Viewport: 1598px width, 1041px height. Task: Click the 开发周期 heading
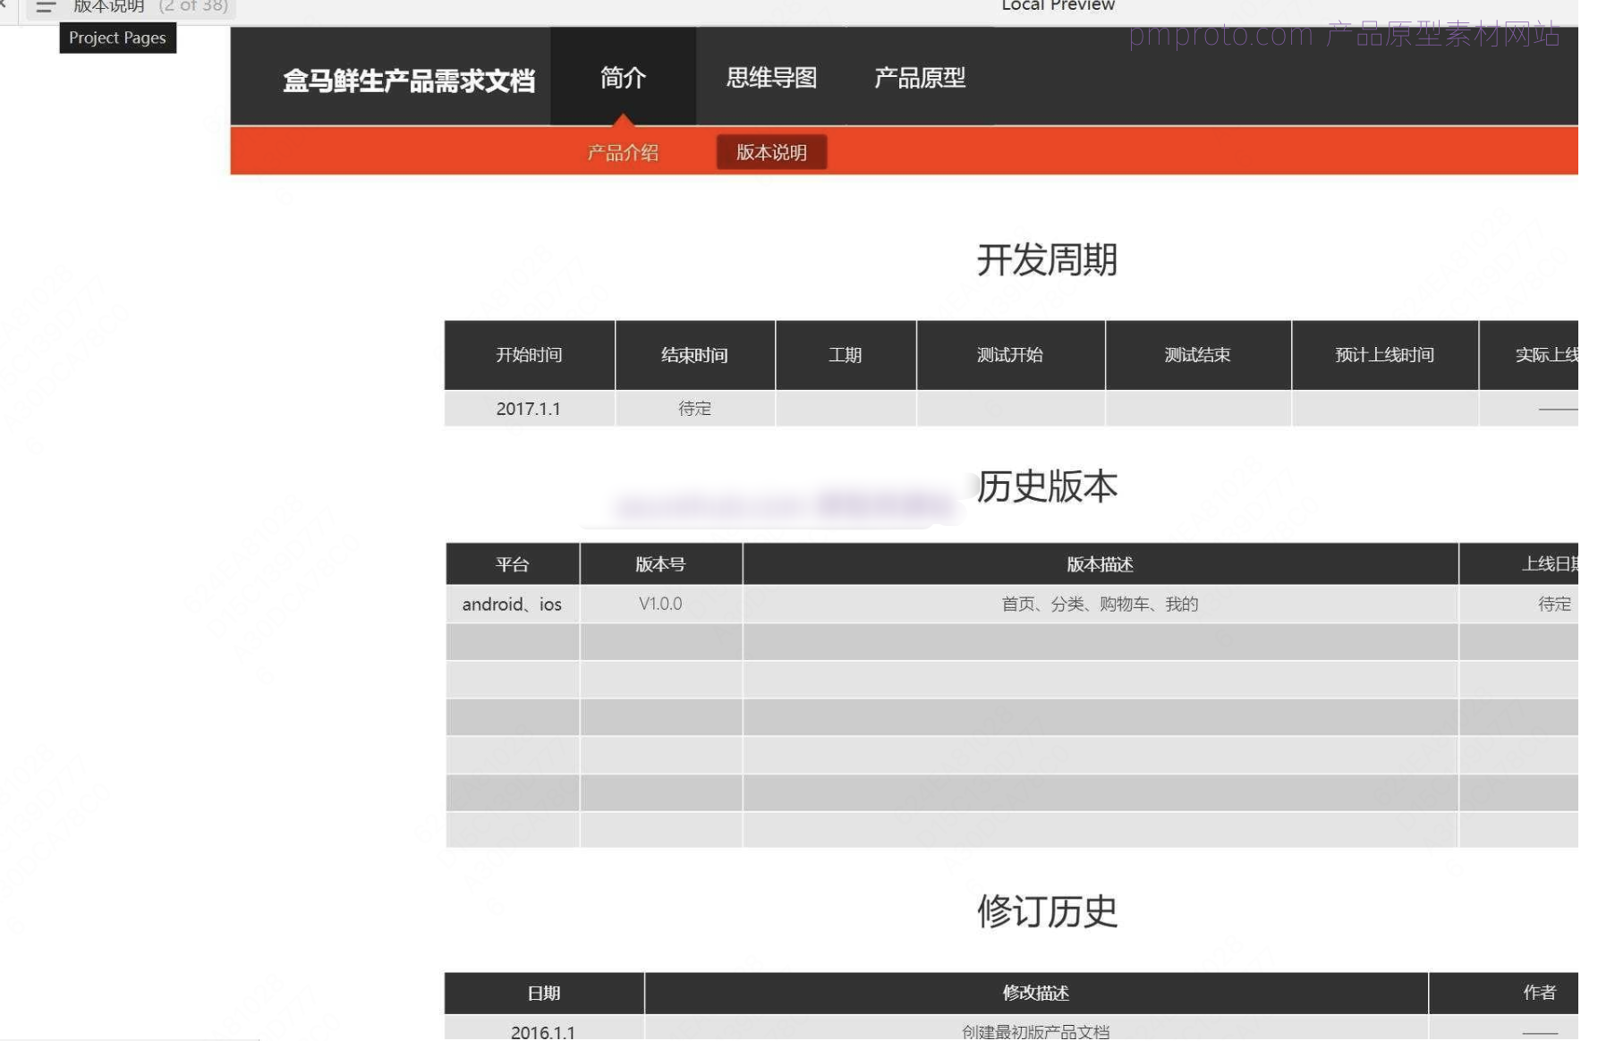1047,259
